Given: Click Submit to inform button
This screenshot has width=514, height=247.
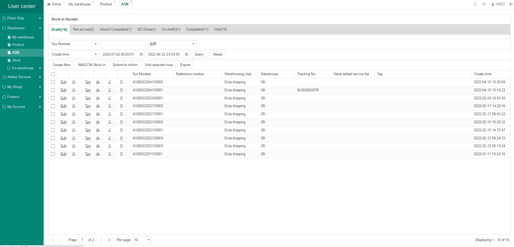Looking at the screenshot, I should pyautogui.click(x=125, y=65).
